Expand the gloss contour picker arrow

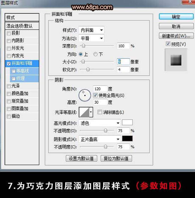[91, 112]
